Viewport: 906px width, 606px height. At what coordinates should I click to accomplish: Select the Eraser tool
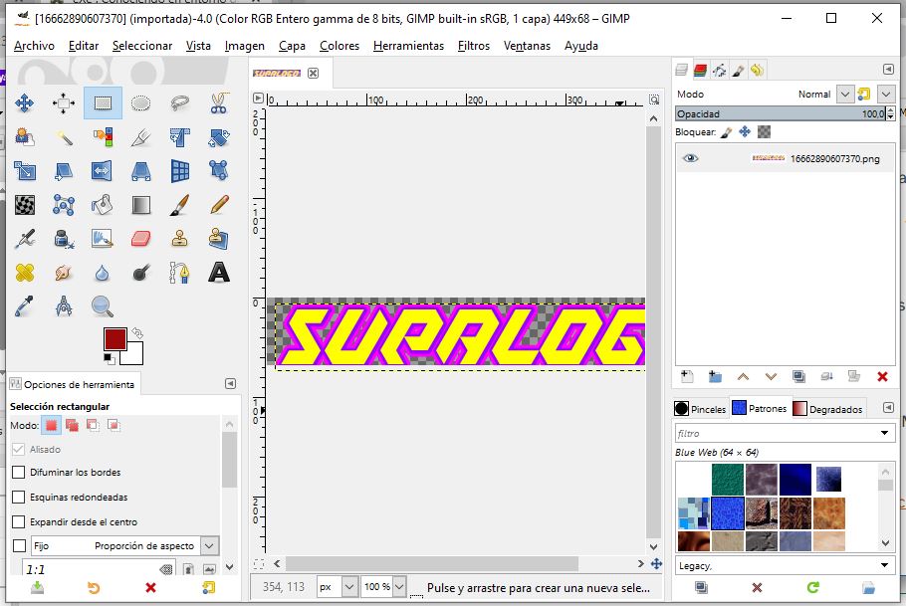point(141,238)
